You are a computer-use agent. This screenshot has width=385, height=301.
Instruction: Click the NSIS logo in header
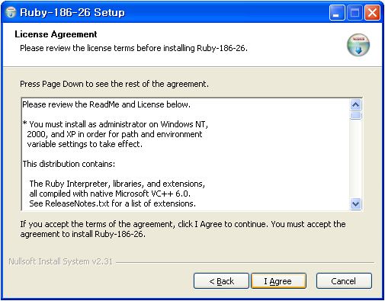tap(358, 45)
